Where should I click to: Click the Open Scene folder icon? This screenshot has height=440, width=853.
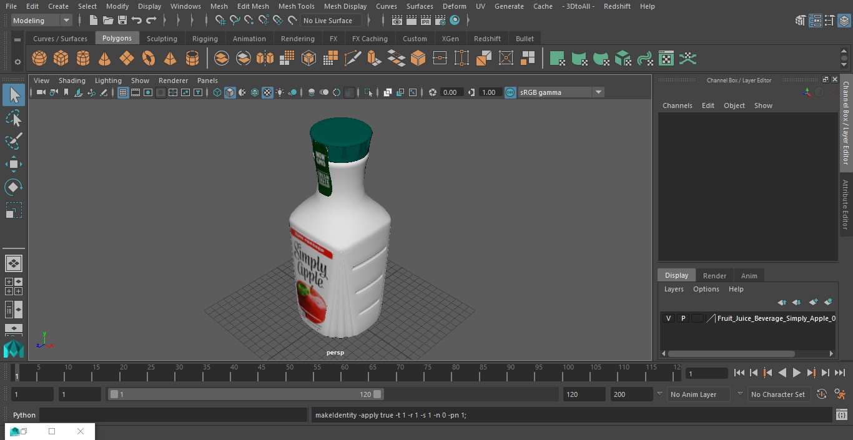click(x=108, y=21)
